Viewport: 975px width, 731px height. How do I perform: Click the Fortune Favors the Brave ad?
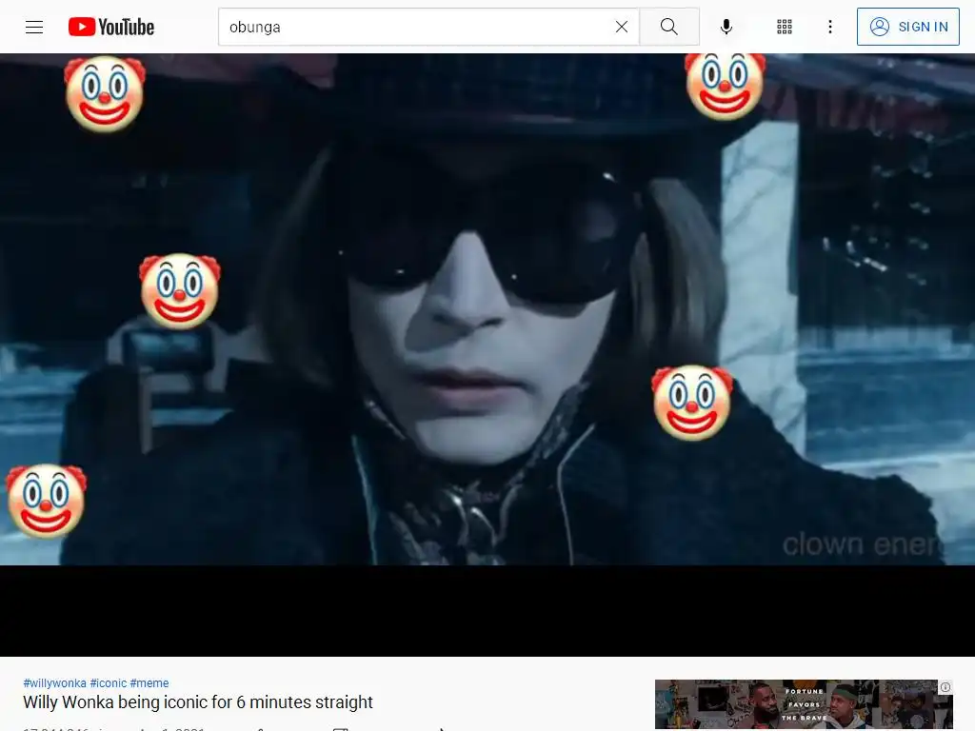coord(804,704)
